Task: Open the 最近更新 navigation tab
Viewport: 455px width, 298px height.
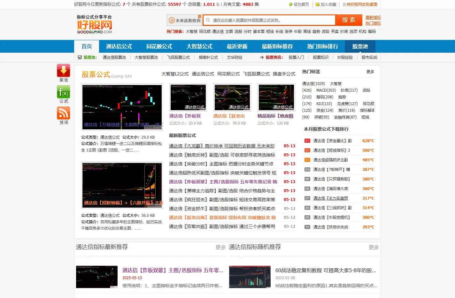Action: click(x=237, y=46)
